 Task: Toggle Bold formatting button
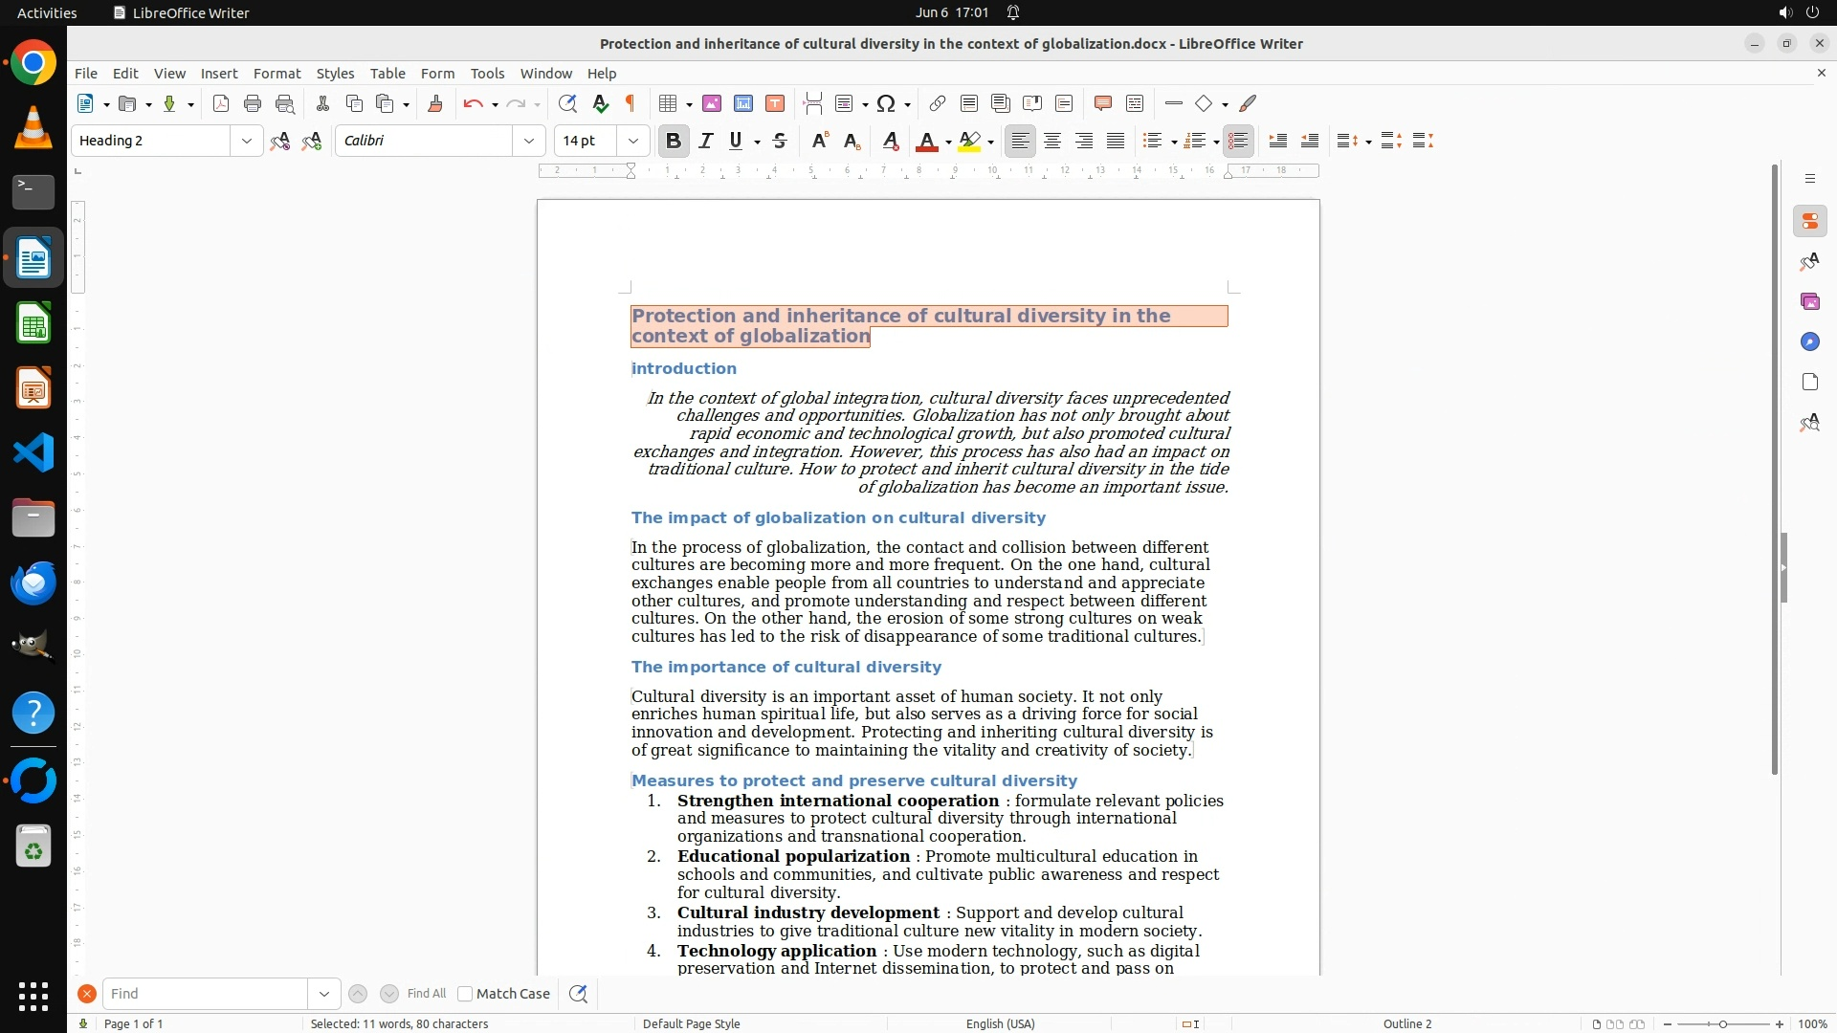tap(674, 142)
